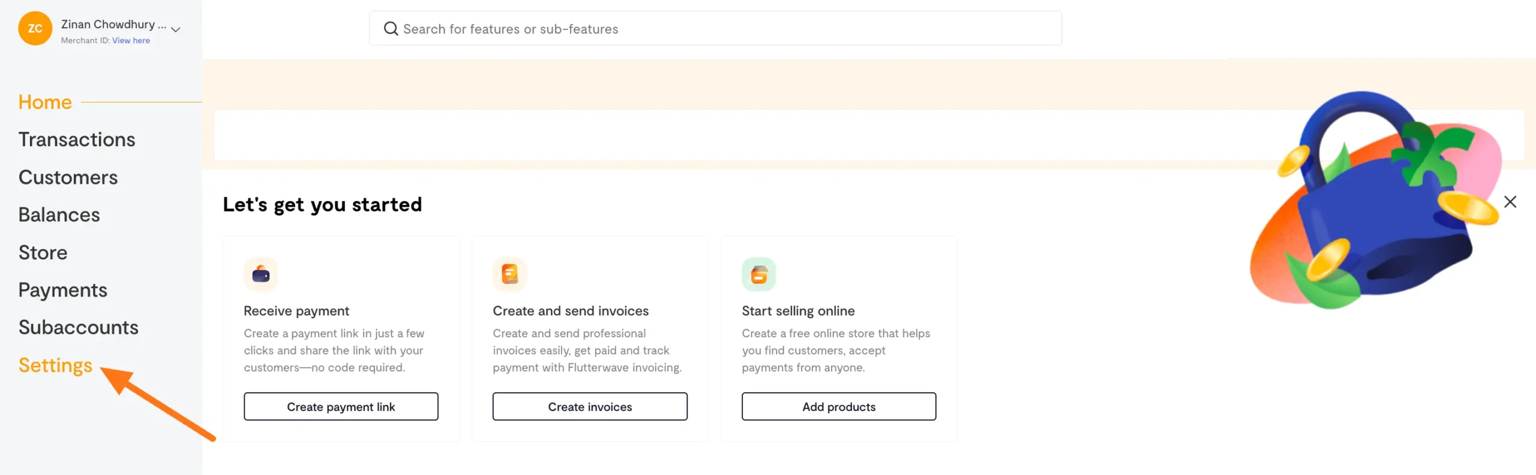Open Subaccounts in sidebar
Viewport: 1536px width, 475px height.
pyautogui.click(x=78, y=327)
